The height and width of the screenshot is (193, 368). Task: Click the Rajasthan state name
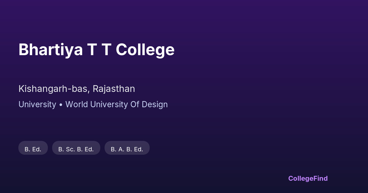(114, 89)
